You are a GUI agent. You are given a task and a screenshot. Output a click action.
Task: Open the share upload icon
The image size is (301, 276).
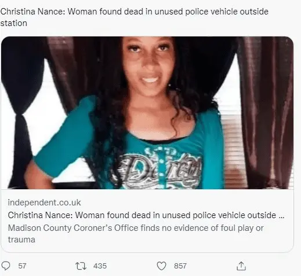(x=241, y=266)
